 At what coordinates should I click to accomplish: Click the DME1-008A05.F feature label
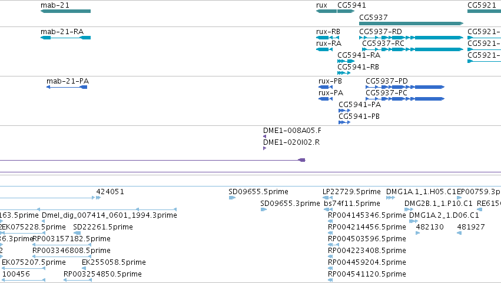click(x=292, y=131)
